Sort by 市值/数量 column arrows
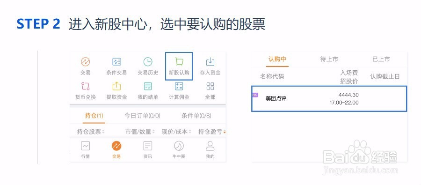This screenshot has height=185, width=421. [x=153, y=132]
